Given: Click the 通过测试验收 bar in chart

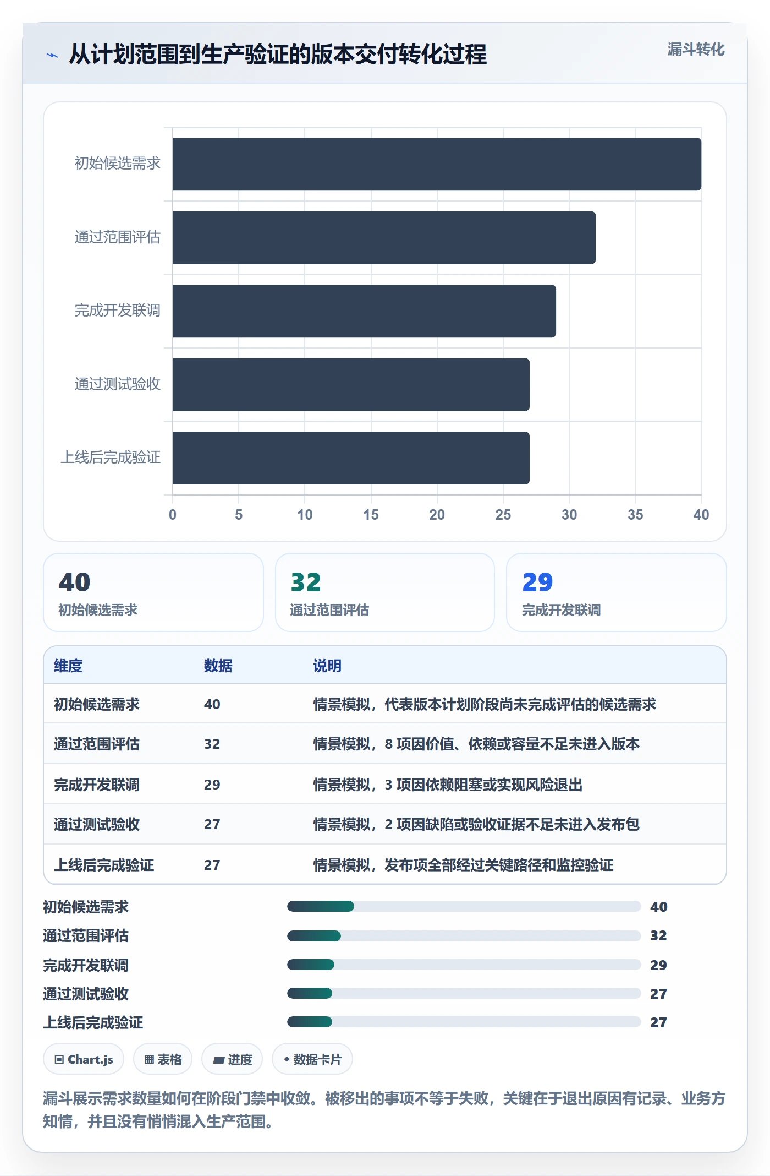Looking at the screenshot, I should click(351, 384).
